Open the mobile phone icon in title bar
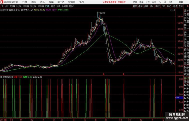Image resolution: width=189 pixels, height=121 pixels. (165, 2)
